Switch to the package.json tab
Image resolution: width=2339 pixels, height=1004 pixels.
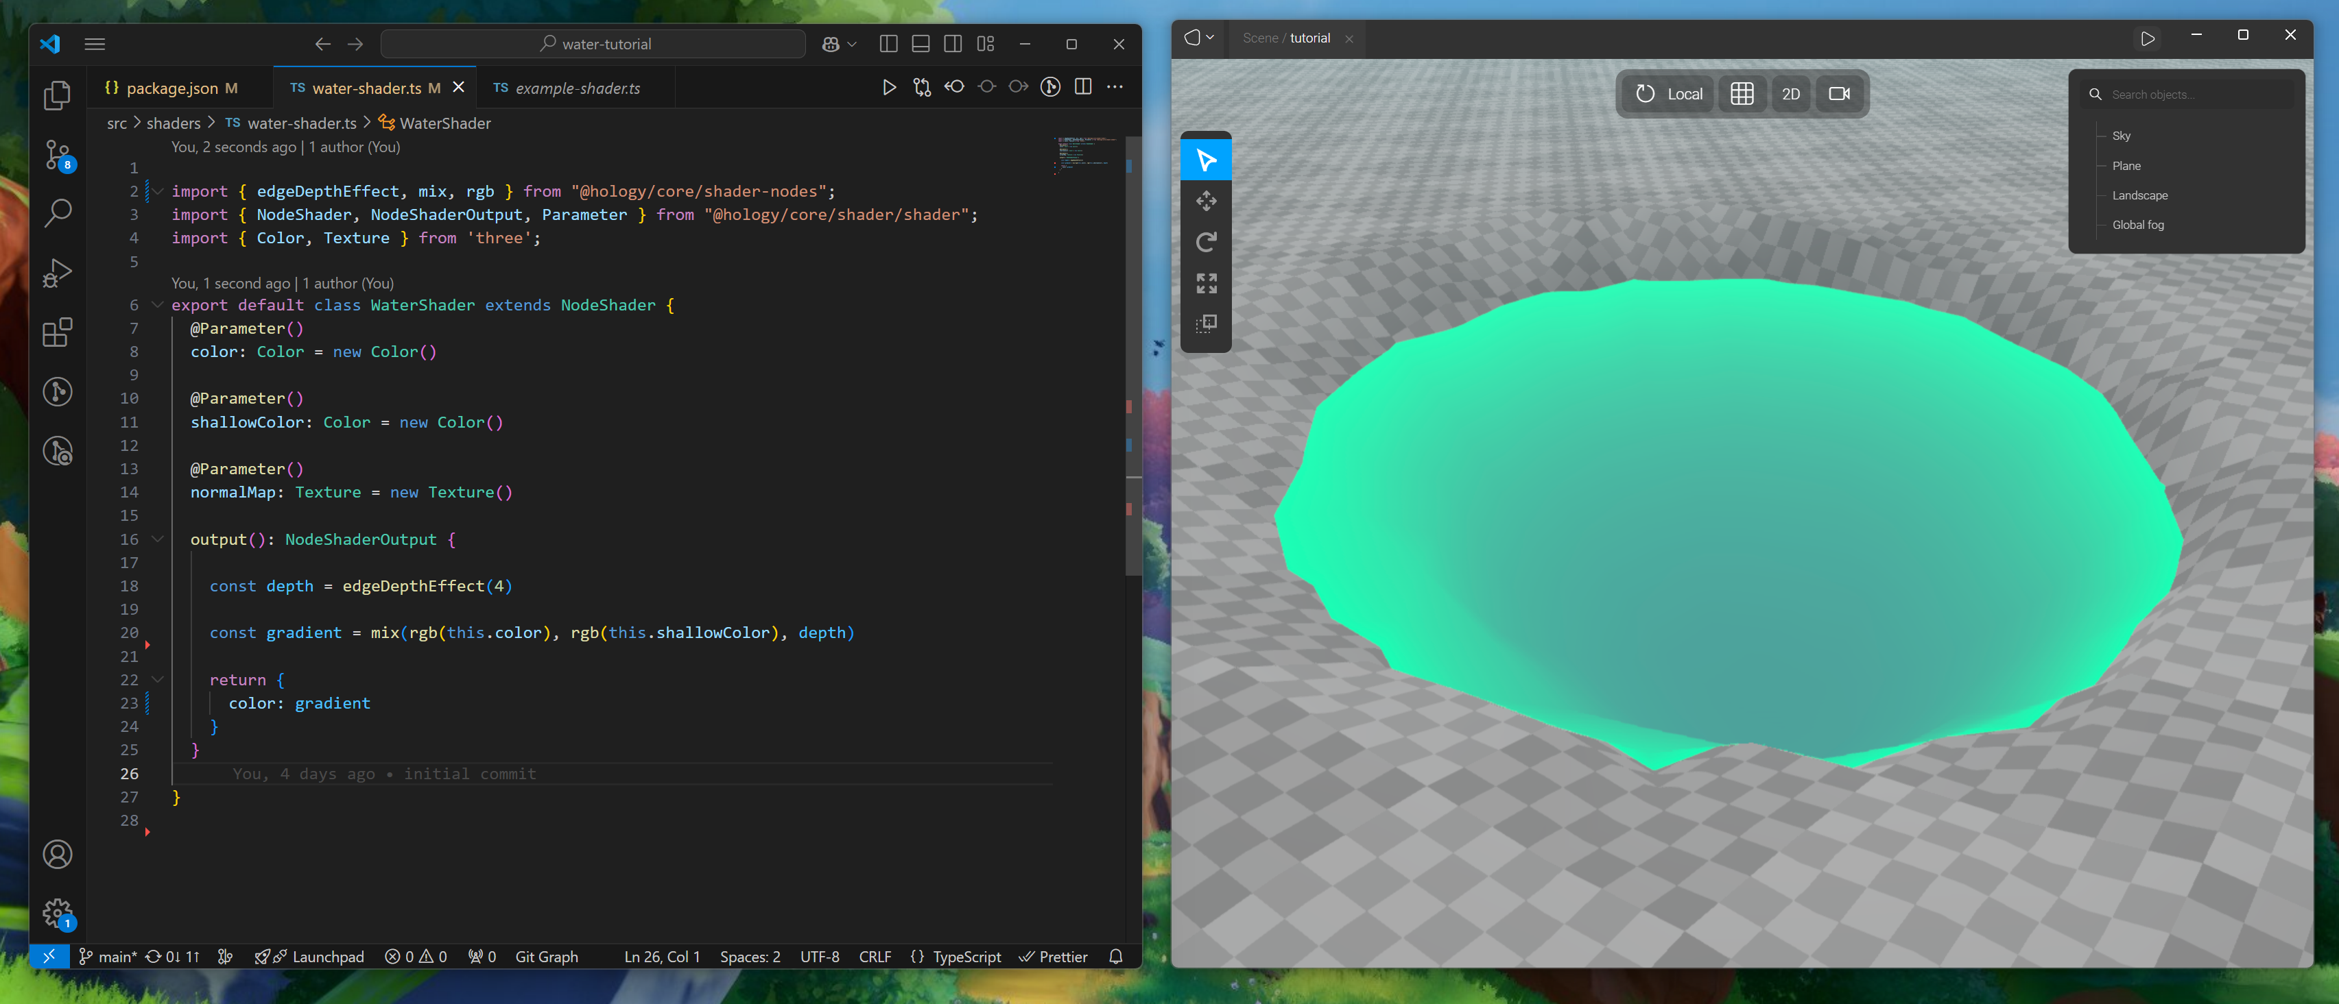pyautogui.click(x=171, y=88)
